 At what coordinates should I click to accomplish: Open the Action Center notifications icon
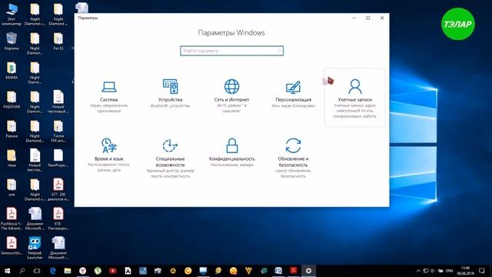pyautogui.click(x=482, y=271)
